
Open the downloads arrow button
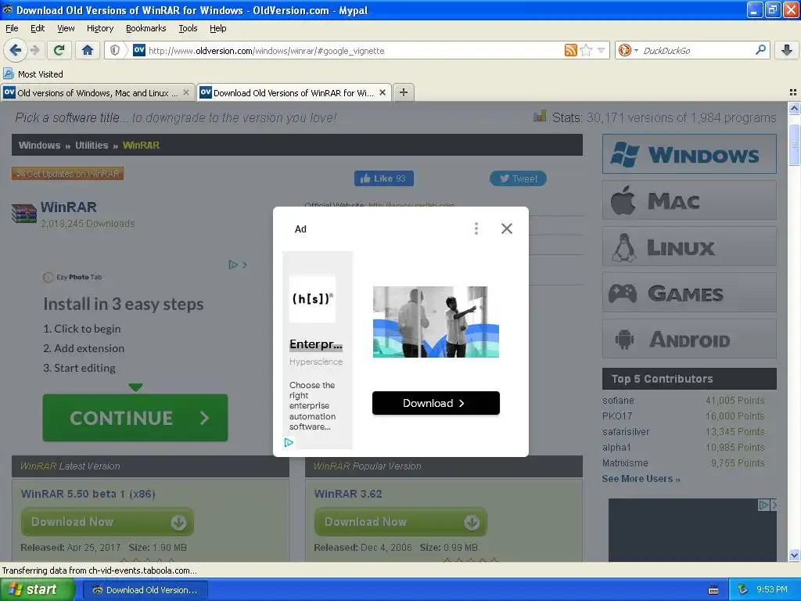pyautogui.click(x=787, y=50)
